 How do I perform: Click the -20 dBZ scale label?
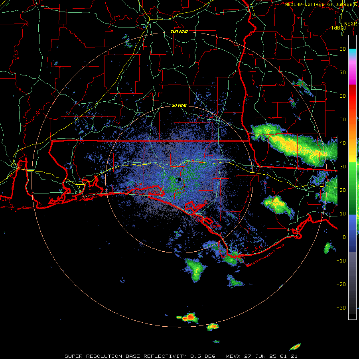[x=341, y=284]
